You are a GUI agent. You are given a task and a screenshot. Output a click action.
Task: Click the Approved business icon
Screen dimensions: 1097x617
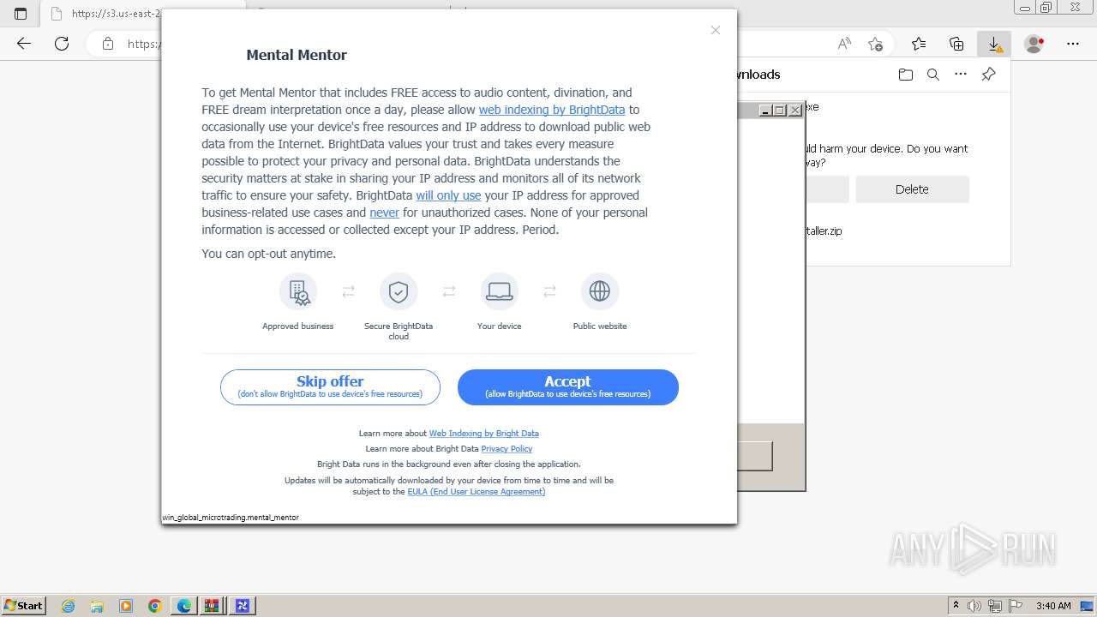tap(298, 292)
